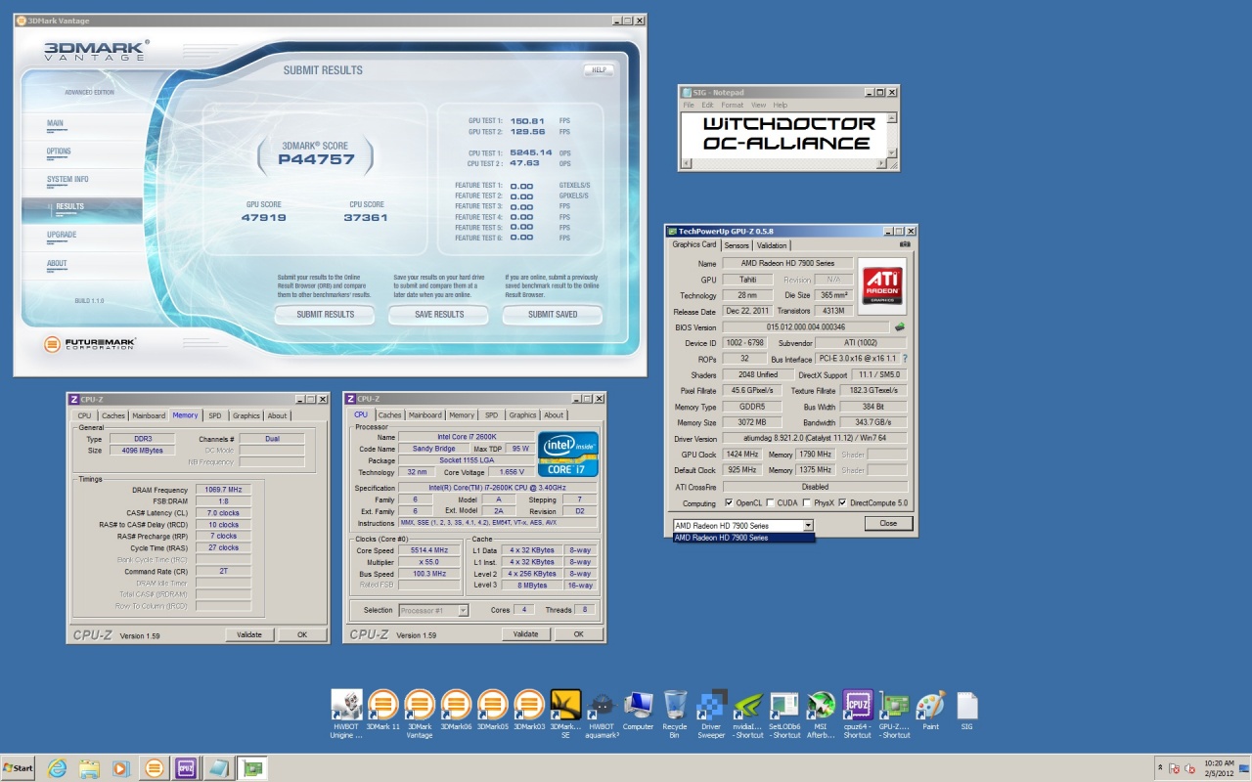Screen dimensions: 1252x782
Task: Open the HWBOT aquamark3 desktop icon
Action: [x=603, y=706]
